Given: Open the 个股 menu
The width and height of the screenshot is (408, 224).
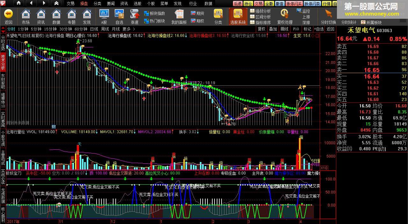Looking at the screenshot, I should pyautogui.click(x=151, y=3).
